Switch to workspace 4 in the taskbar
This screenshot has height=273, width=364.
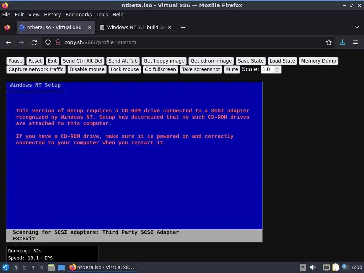pyautogui.click(x=42, y=268)
